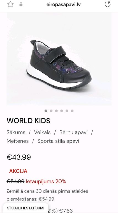This screenshot has height=213, width=118.
Task: Go to Meitenes category
Action: 18,141
